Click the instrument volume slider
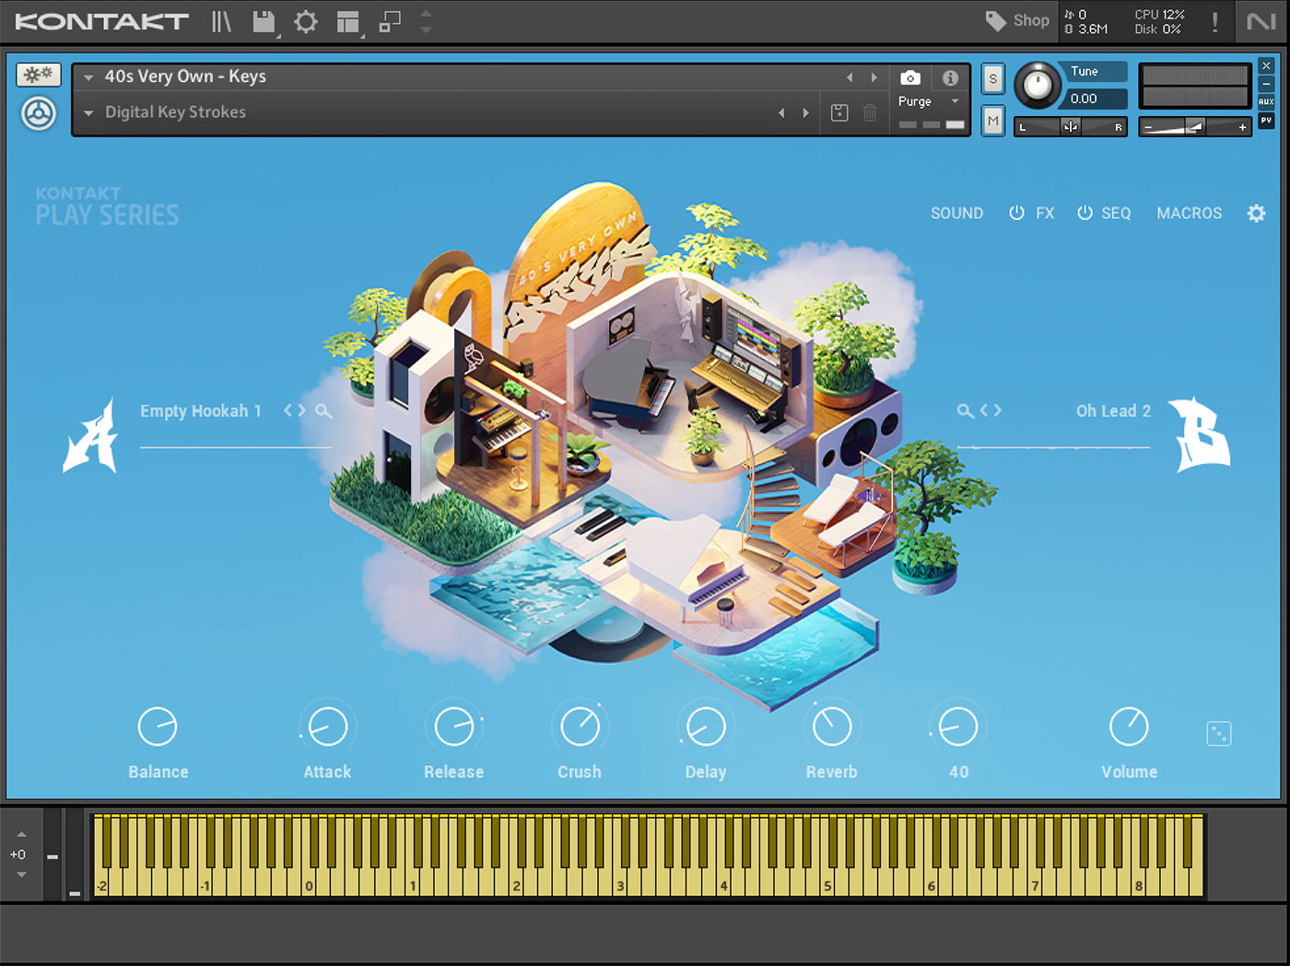 [1195, 127]
